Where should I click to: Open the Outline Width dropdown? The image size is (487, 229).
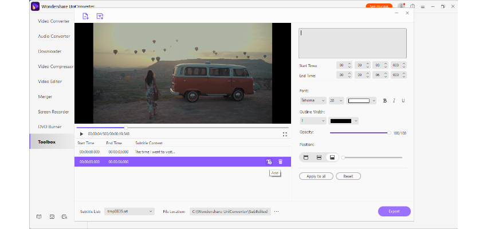(313, 121)
